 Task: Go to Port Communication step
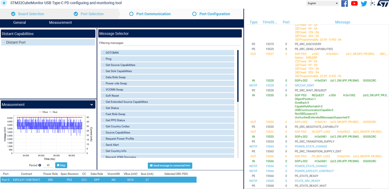[150, 14]
